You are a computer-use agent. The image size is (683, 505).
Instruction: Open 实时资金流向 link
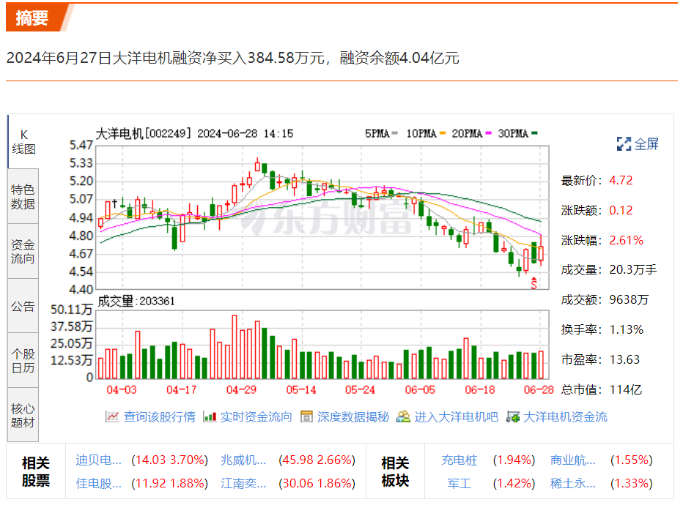pos(256,416)
